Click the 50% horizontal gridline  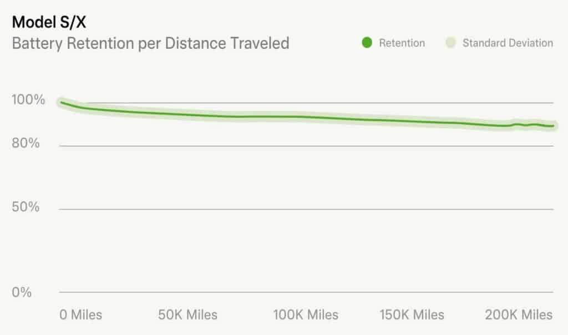[306, 209]
